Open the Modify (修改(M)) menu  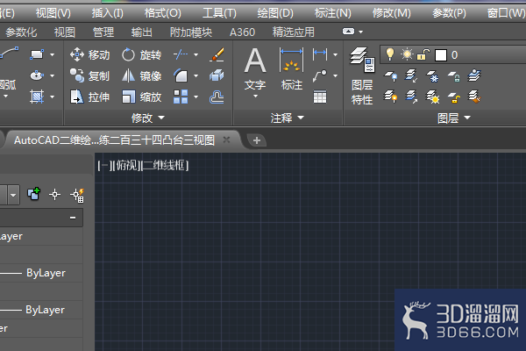(x=392, y=13)
